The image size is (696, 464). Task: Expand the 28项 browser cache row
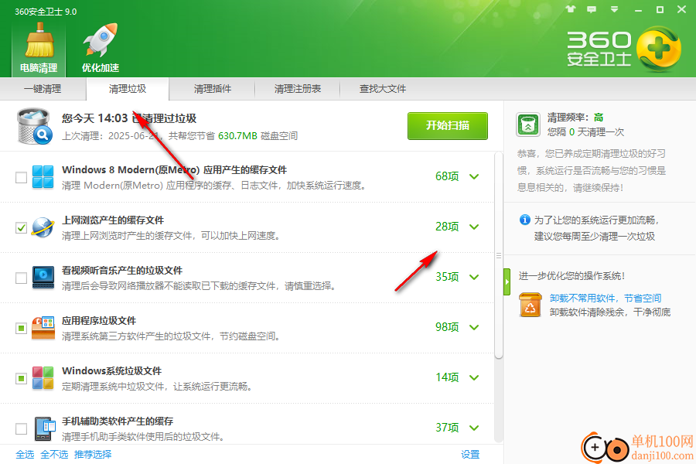pos(474,227)
